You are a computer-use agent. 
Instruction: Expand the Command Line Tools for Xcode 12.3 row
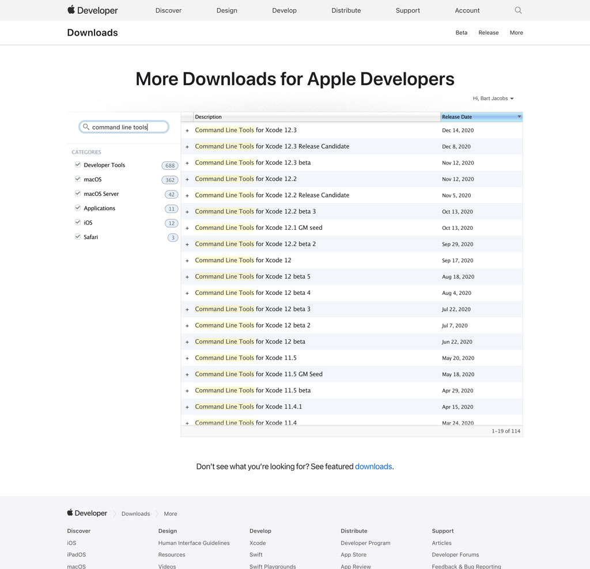click(x=187, y=130)
